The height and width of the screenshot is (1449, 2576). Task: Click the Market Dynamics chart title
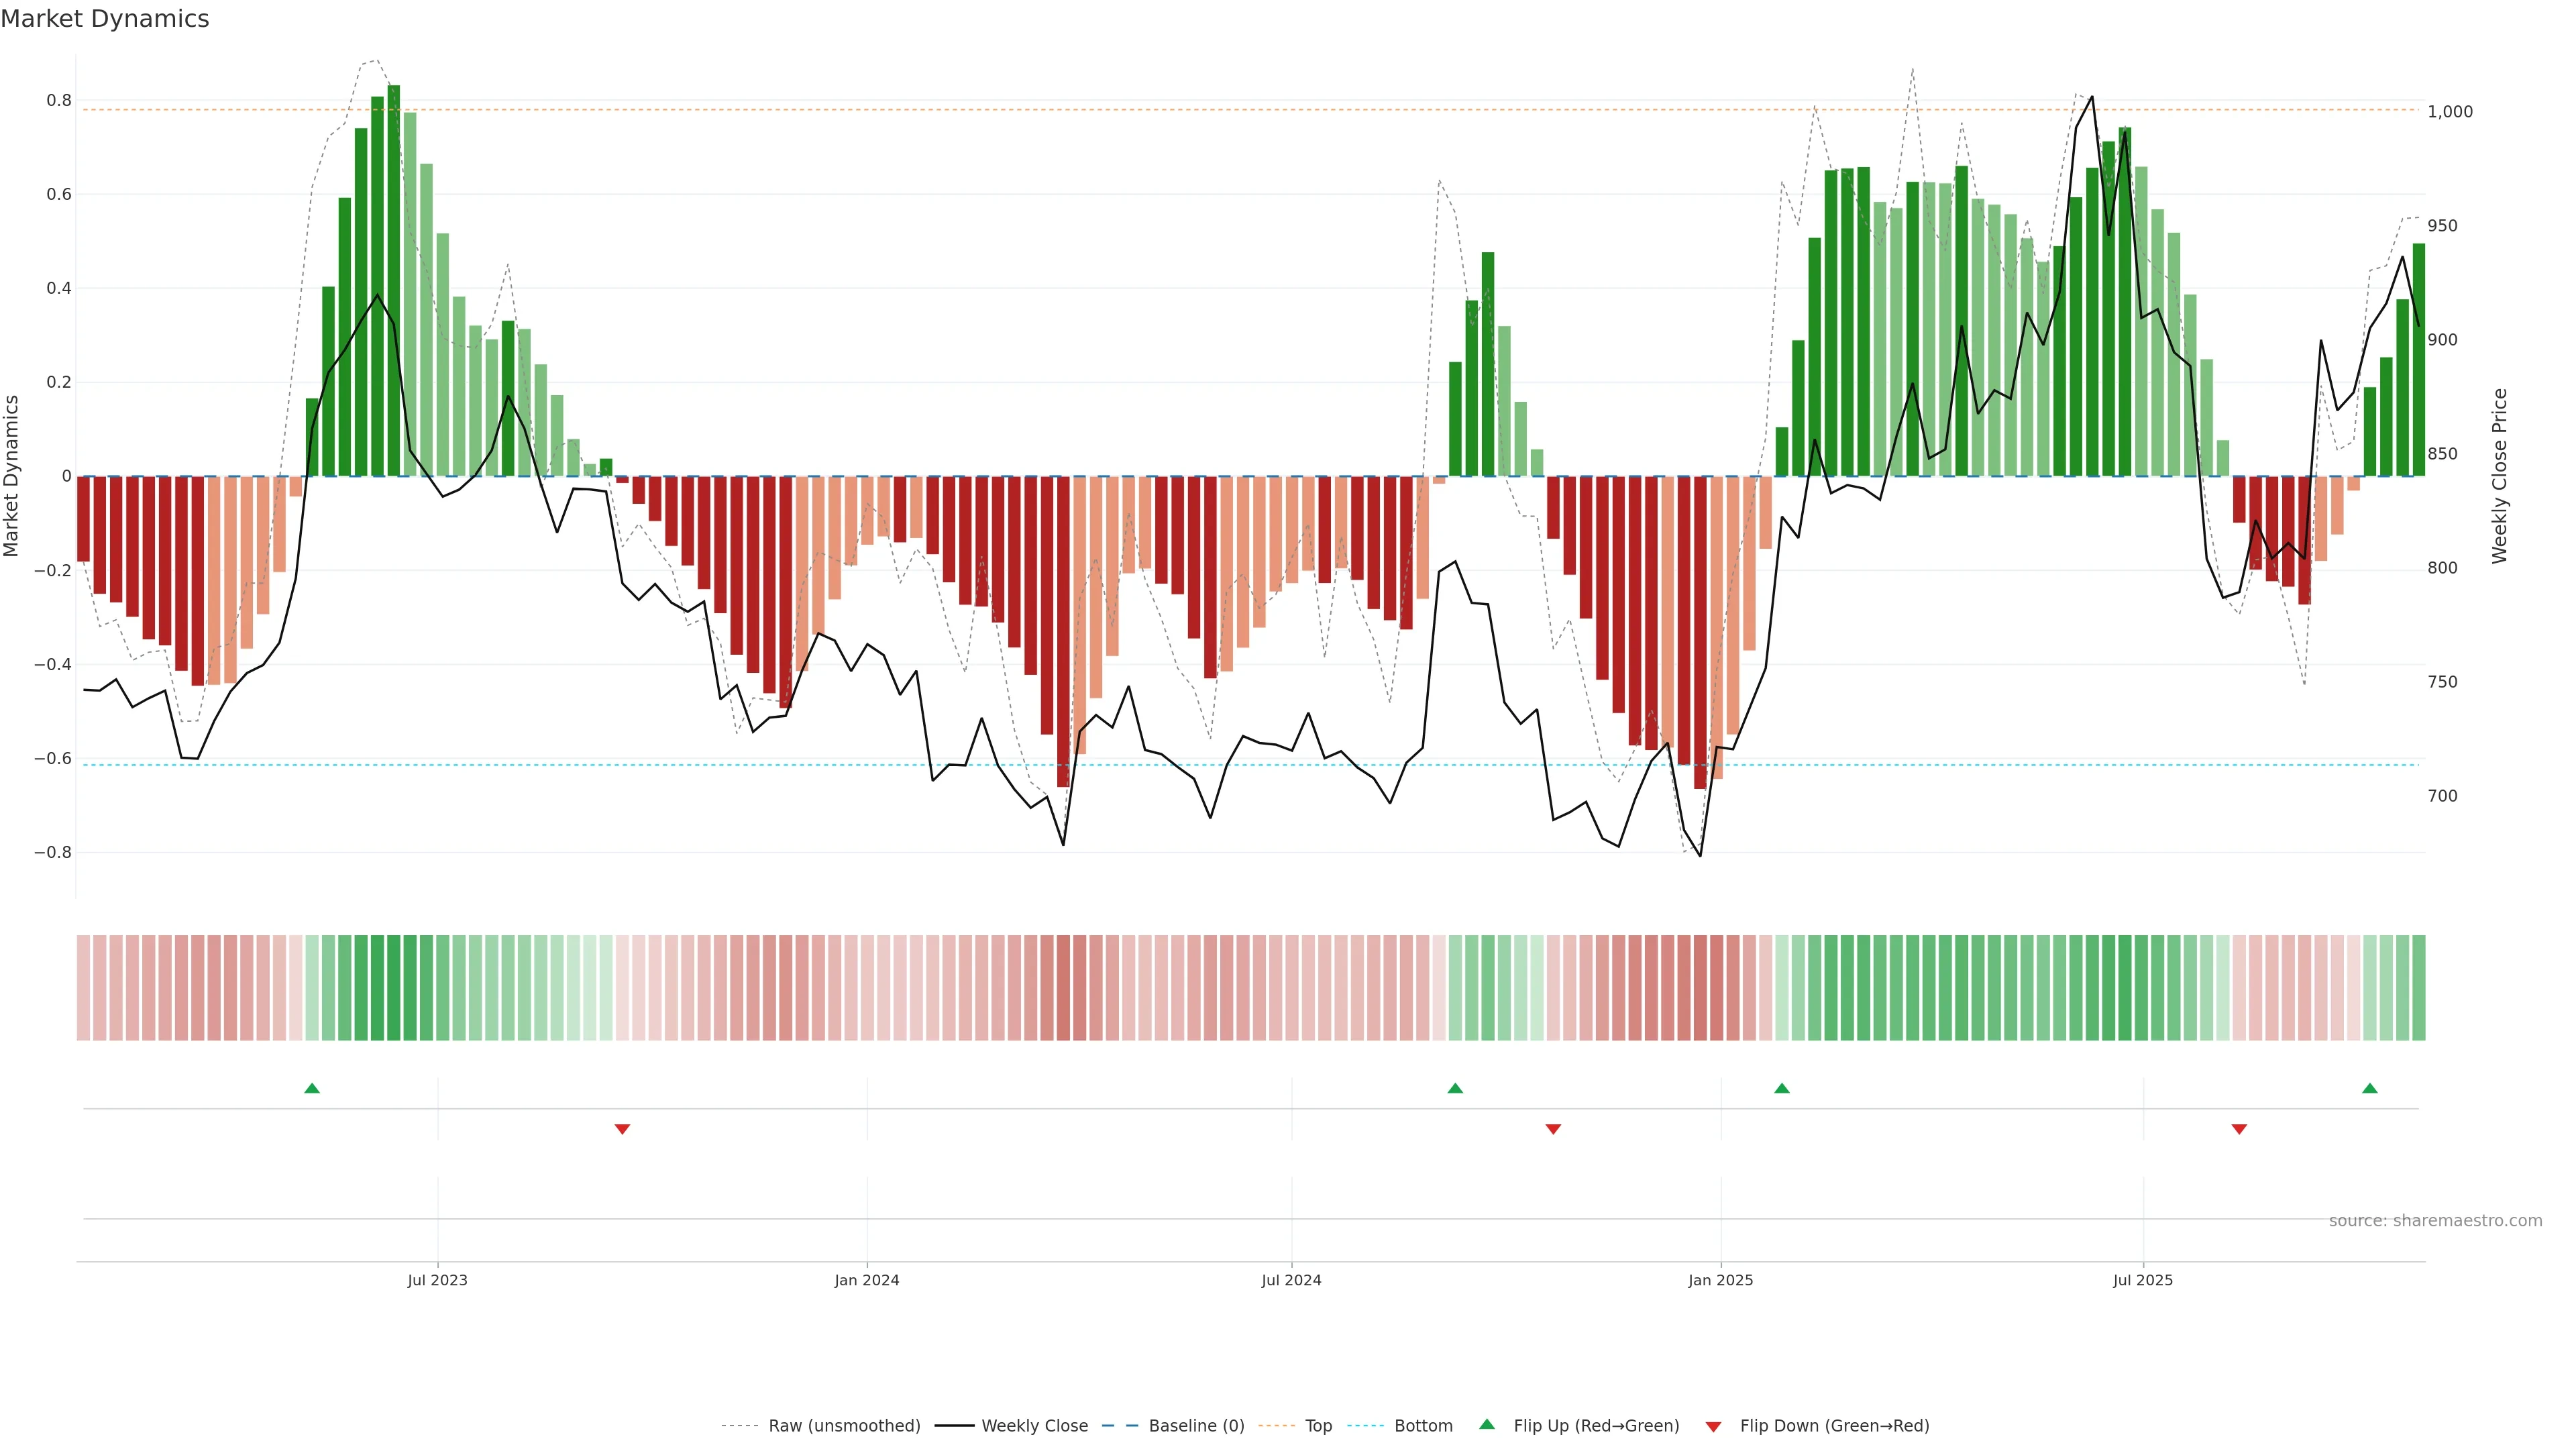point(105,19)
